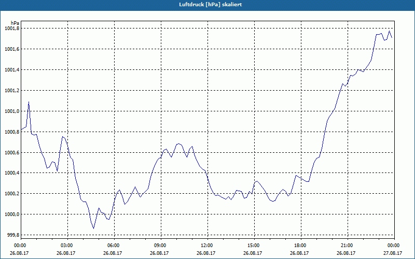This screenshot has height=259, width=415.
Task: Select the 999,8 y-axis label
Action: tap(13, 235)
